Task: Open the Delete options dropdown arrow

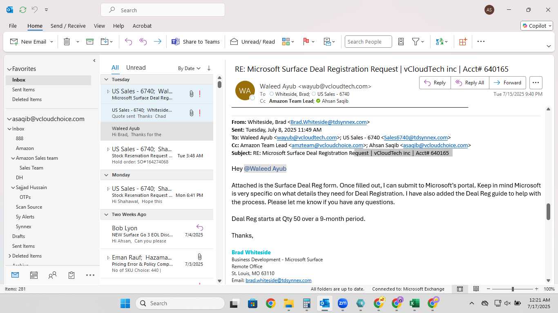Action: pos(78,42)
